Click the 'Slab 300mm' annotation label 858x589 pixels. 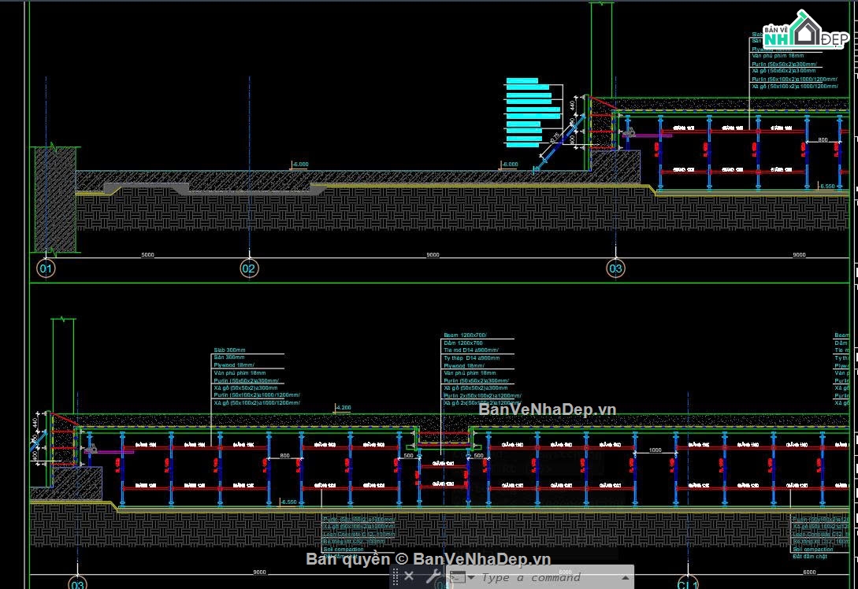tap(229, 350)
